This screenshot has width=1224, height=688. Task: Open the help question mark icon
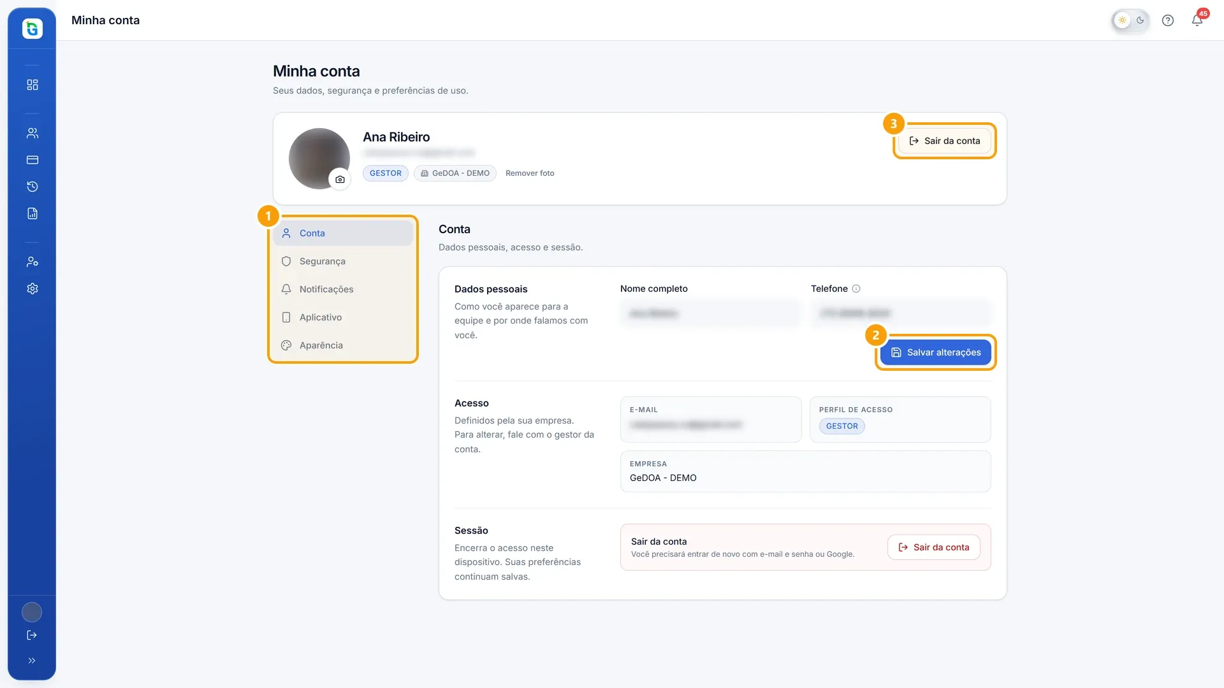coord(1168,20)
